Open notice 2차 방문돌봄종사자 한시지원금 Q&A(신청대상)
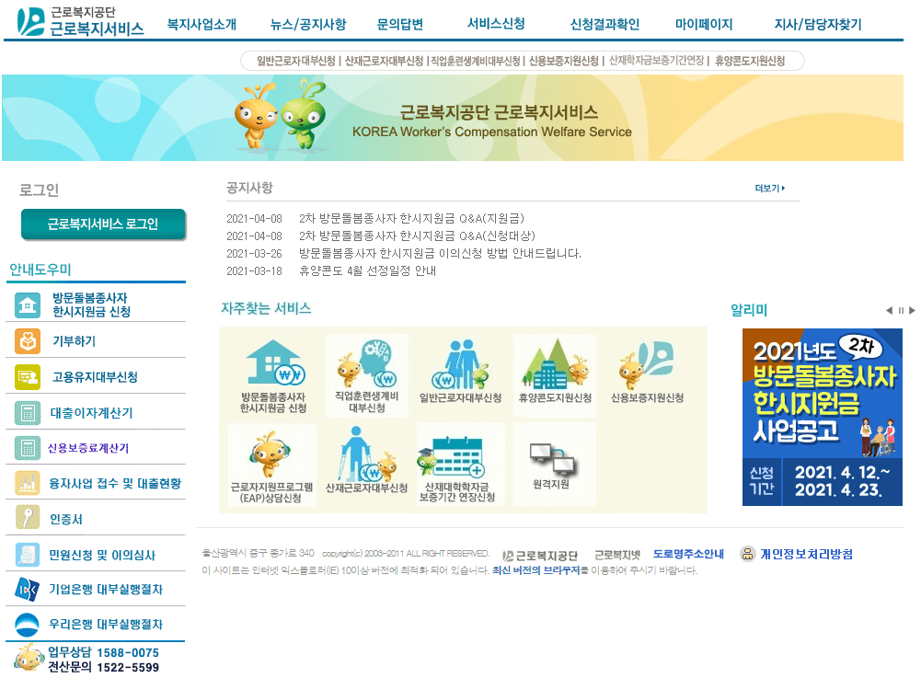The width and height of the screenshot is (921, 678). (417, 236)
